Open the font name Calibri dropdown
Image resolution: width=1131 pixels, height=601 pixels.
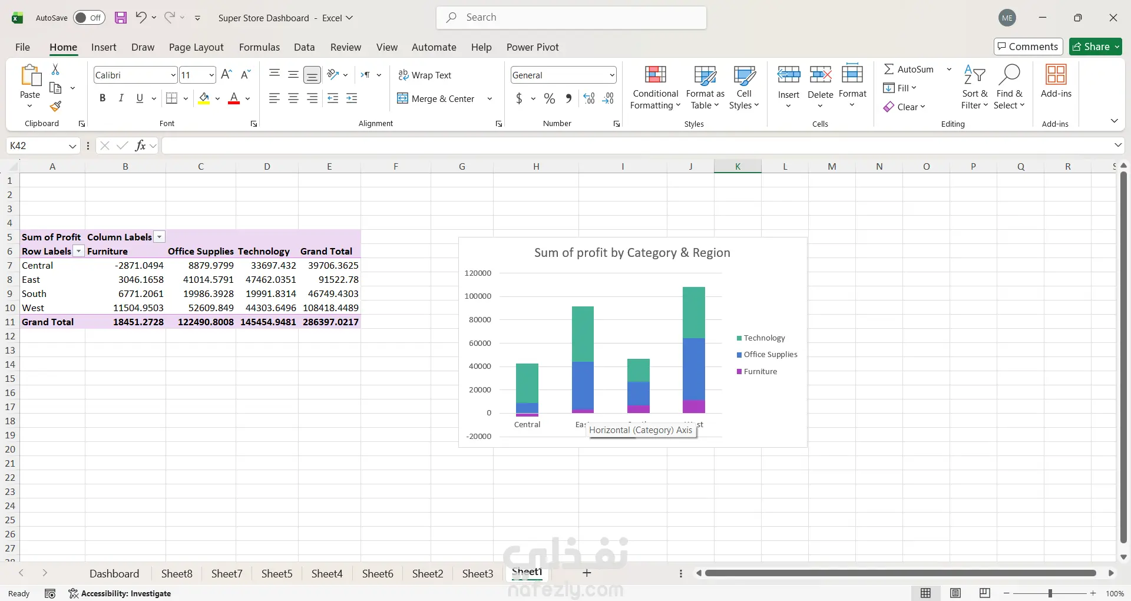coord(173,75)
